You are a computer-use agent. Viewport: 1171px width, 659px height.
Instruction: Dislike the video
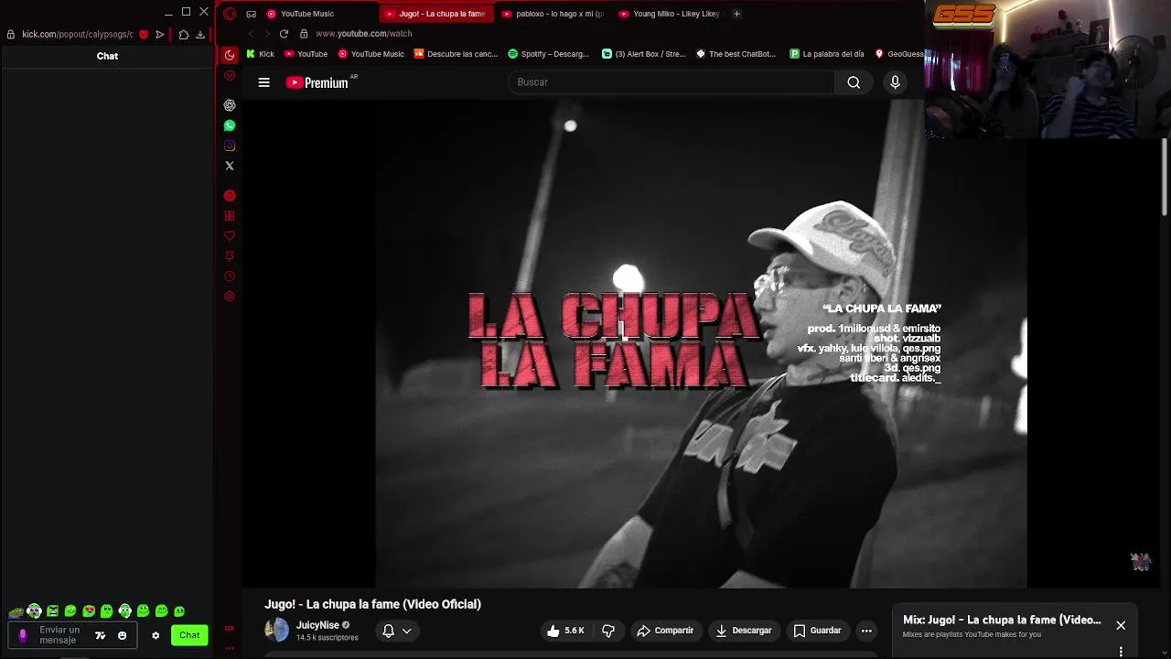[x=608, y=631]
